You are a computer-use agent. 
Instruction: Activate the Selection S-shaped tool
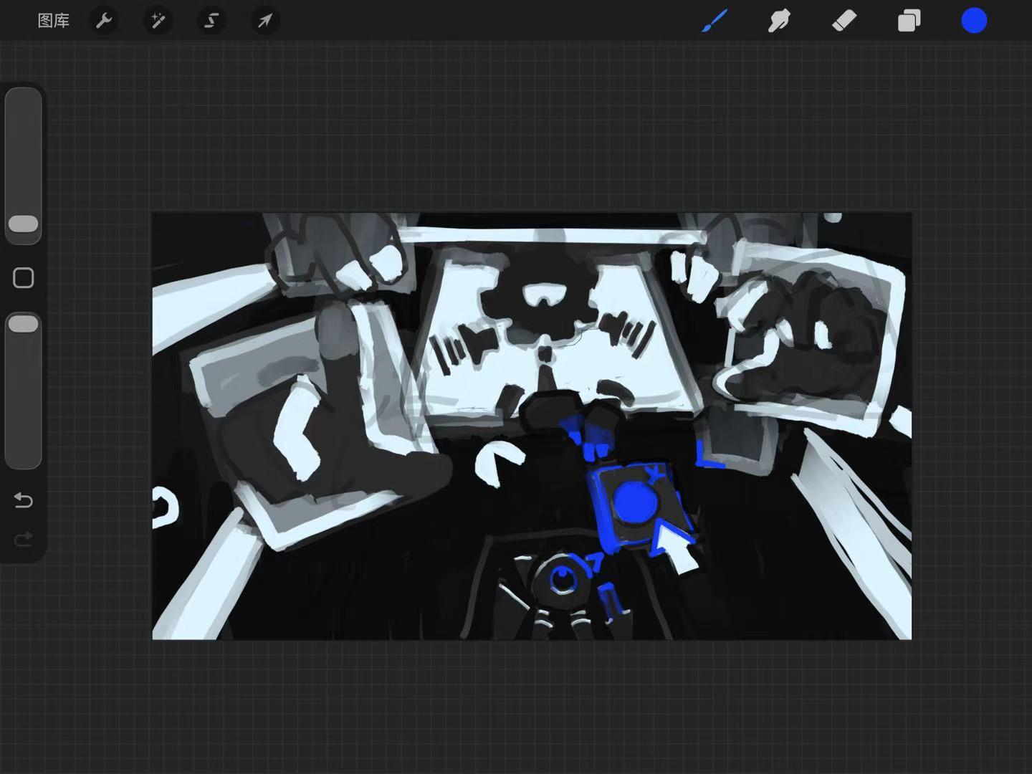pyautogui.click(x=211, y=21)
